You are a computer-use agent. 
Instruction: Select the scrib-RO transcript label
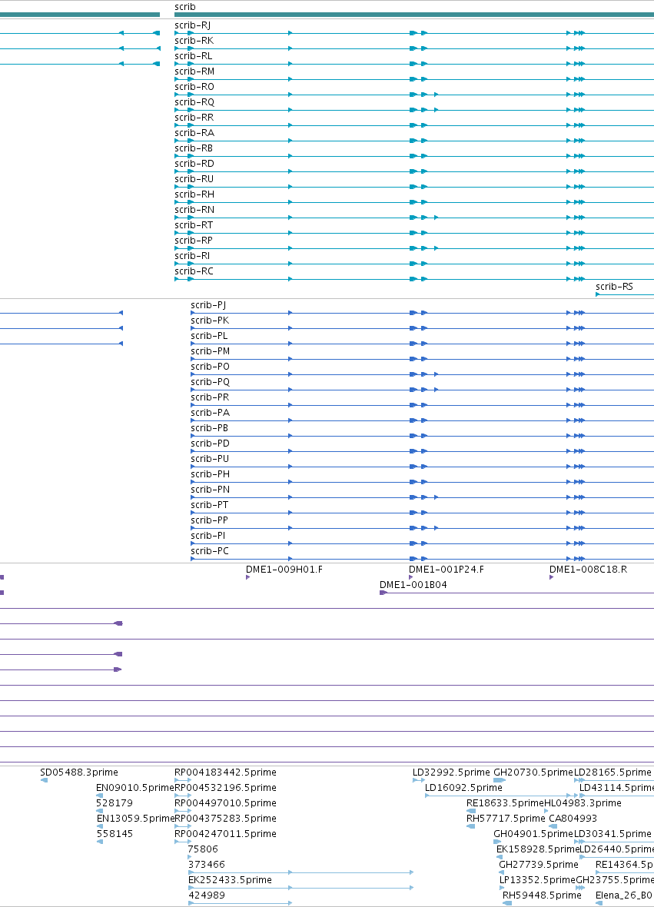tap(194, 87)
